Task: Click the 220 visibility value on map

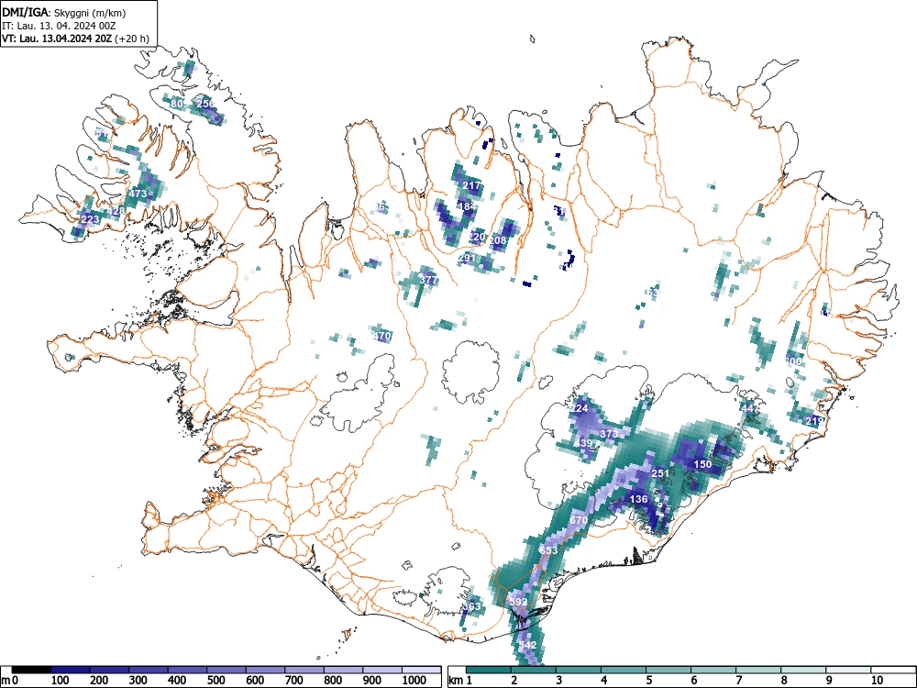Action: click(x=477, y=237)
